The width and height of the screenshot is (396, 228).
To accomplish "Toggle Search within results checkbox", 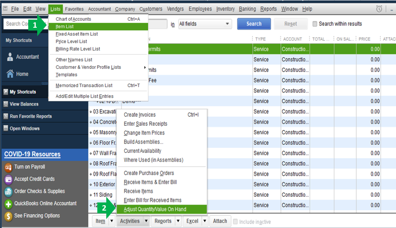I will point(315,24).
